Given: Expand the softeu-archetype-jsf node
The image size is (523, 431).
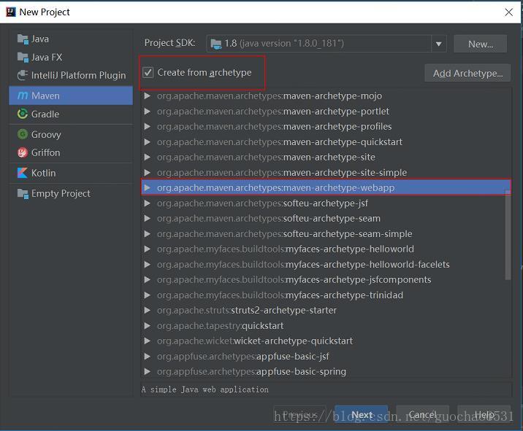Looking at the screenshot, I should click(x=147, y=203).
